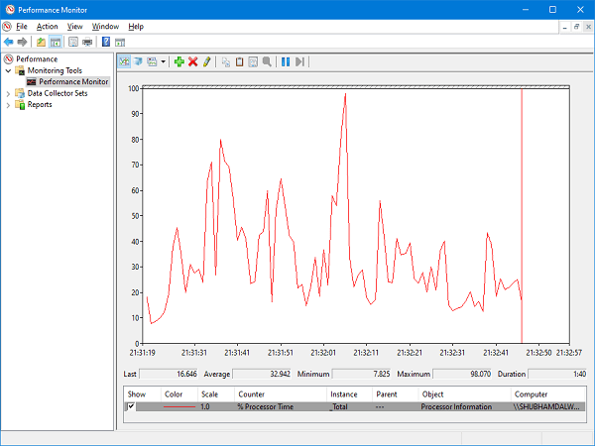Open the Window menu
The width and height of the screenshot is (595, 446).
pos(104,26)
